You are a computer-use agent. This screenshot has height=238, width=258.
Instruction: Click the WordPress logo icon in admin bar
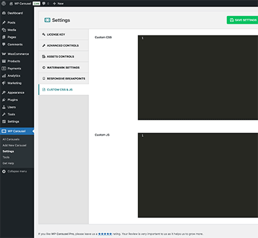click(x=4, y=3)
